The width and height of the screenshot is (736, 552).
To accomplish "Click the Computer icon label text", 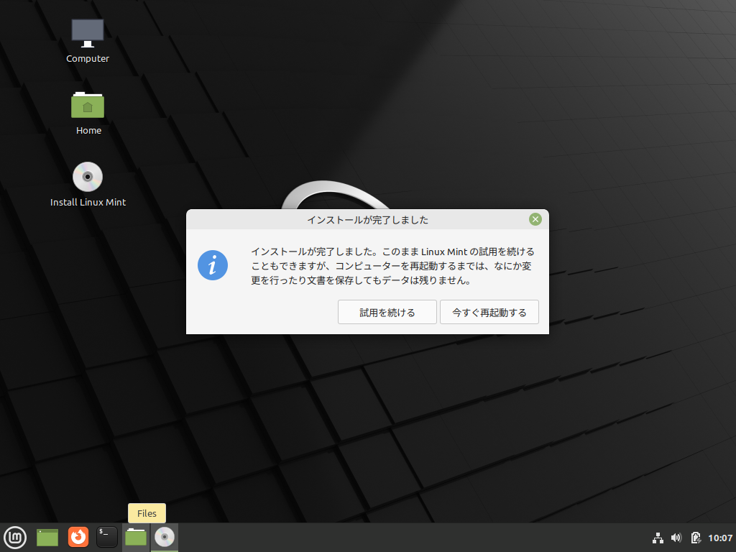I will point(87,59).
